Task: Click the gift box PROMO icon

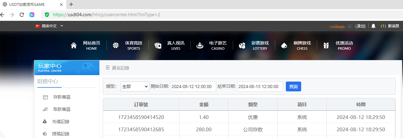Action: pyautogui.click(x=326, y=46)
